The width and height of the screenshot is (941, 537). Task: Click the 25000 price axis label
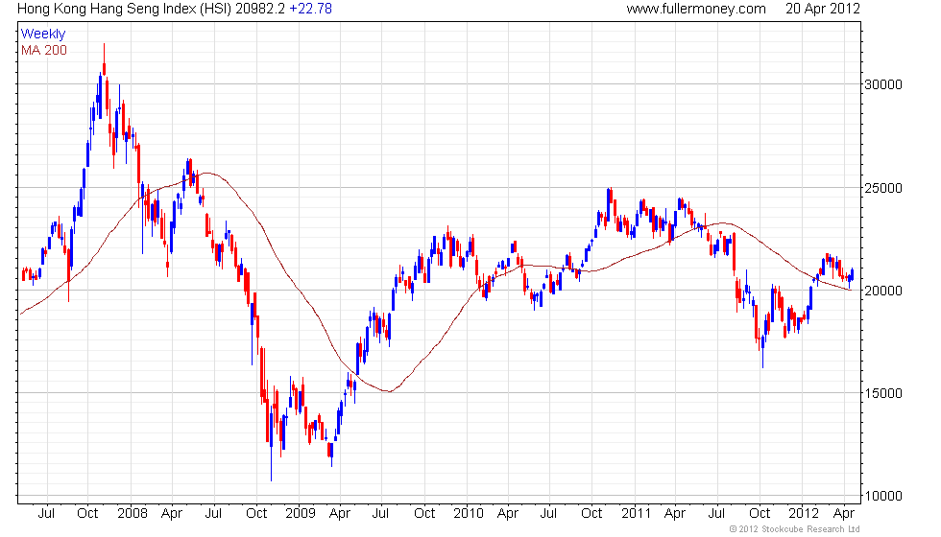[x=882, y=188]
